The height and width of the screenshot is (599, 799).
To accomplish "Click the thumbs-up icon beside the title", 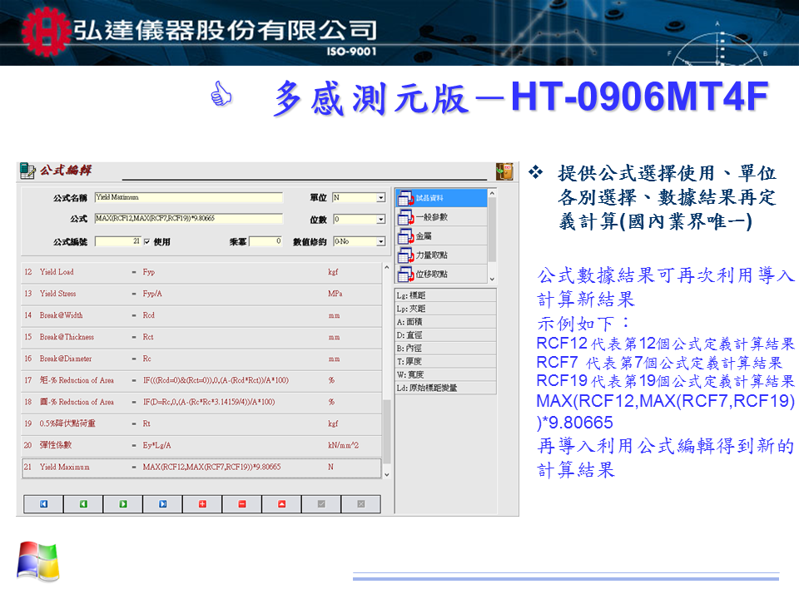I will 221,94.
